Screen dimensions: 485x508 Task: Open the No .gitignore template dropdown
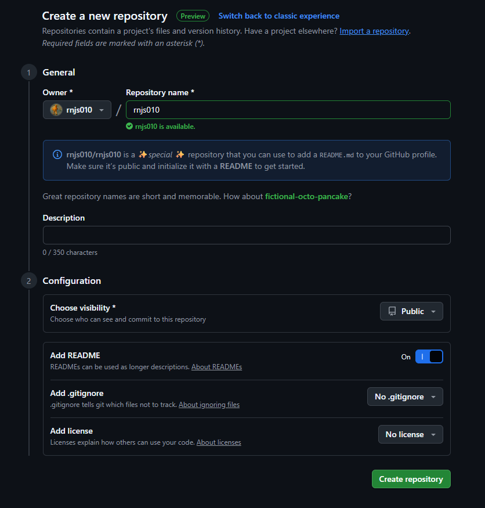tap(404, 397)
